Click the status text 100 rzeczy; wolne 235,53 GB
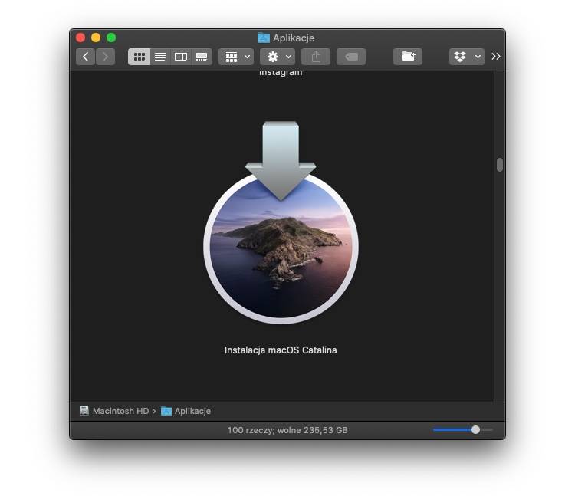The width and height of the screenshot is (575, 496). pyautogui.click(x=287, y=430)
